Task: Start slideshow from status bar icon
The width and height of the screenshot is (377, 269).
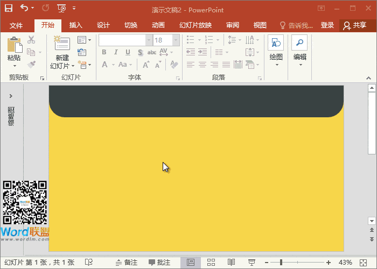Action: pyautogui.click(x=251, y=262)
